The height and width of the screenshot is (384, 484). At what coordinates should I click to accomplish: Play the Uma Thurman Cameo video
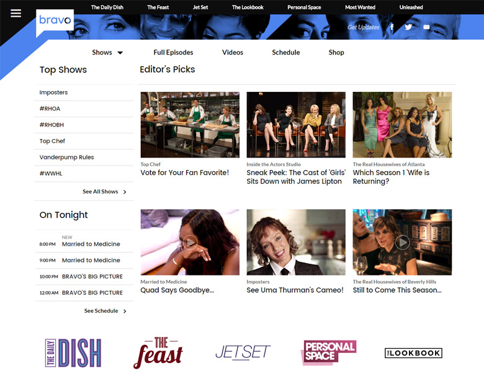pyautogui.click(x=296, y=242)
